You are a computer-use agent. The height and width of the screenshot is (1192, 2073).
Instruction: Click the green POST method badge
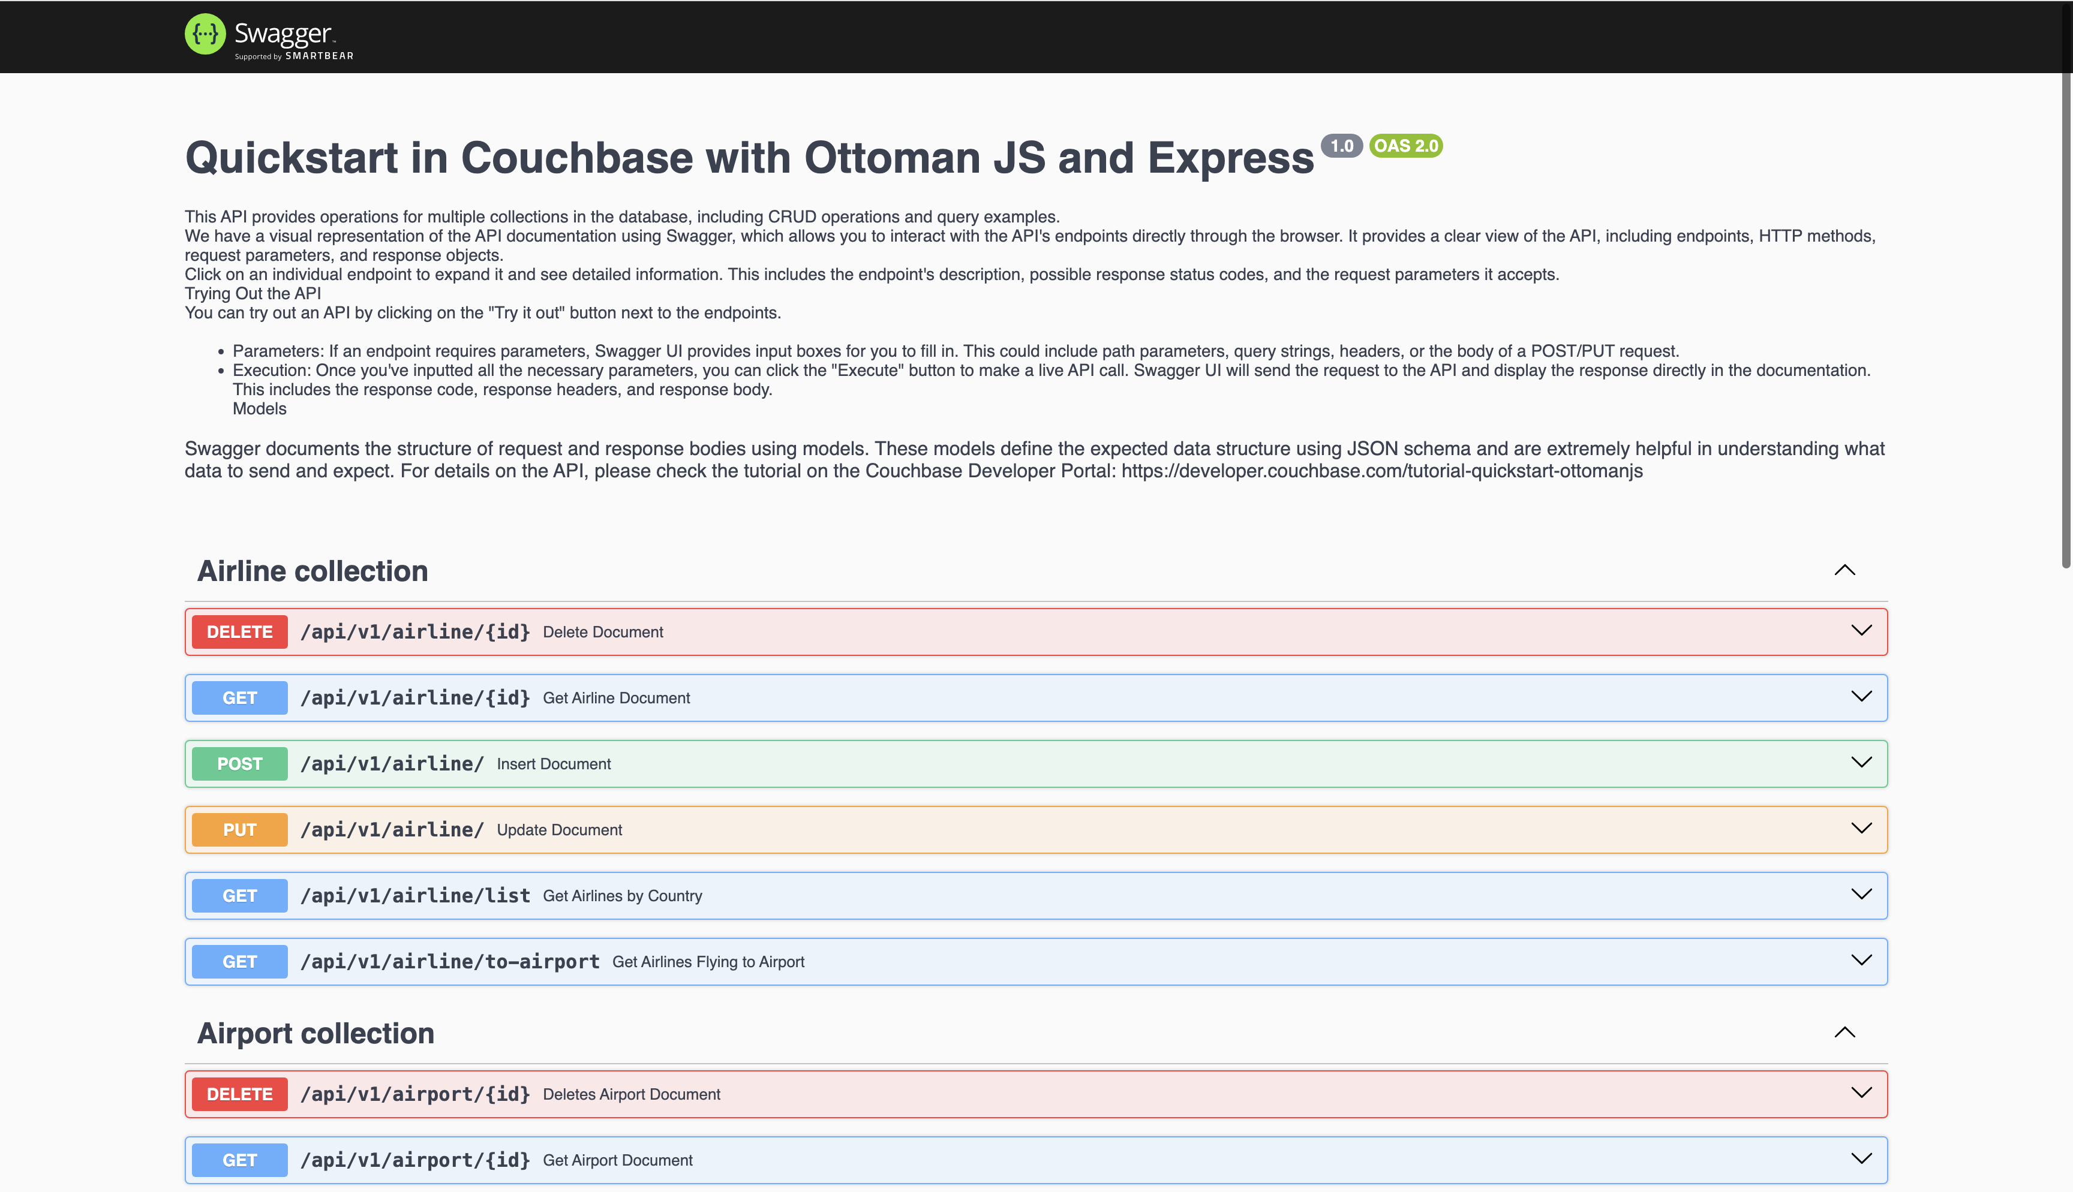pyautogui.click(x=239, y=764)
